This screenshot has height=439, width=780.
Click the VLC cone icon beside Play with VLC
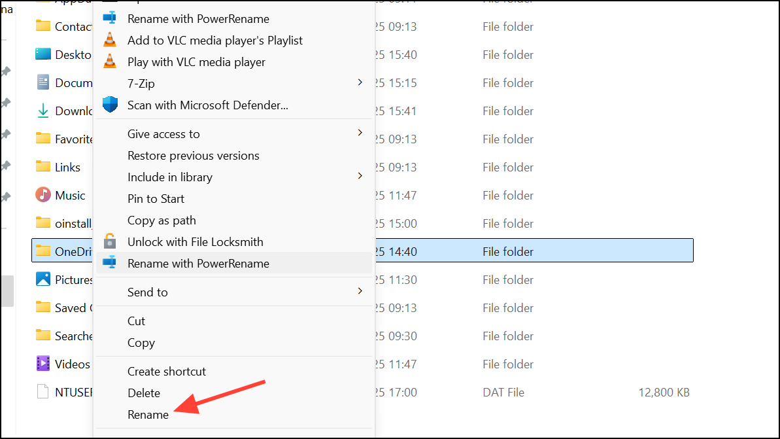[110, 61]
